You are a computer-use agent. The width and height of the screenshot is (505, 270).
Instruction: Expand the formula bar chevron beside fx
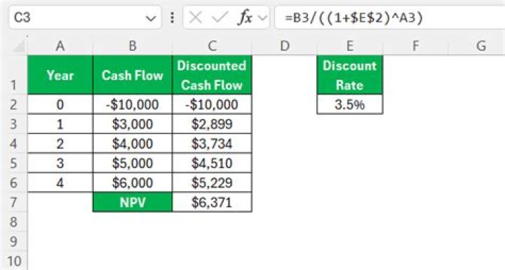click(263, 17)
